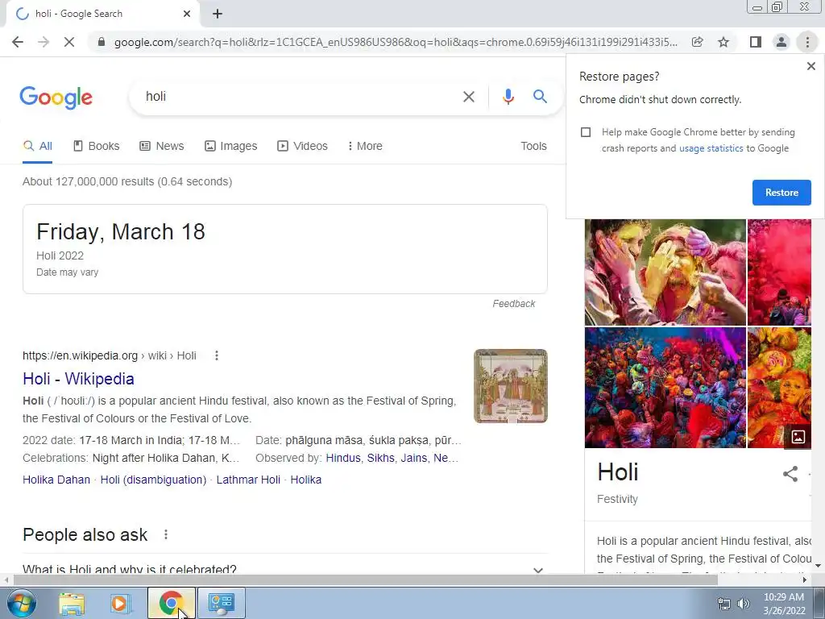
Task: Enable sending crash reports checkbox
Action: pyautogui.click(x=586, y=132)
